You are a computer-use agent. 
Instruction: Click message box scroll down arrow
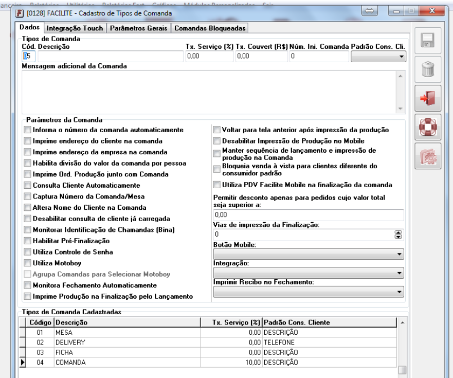(401, 109)
